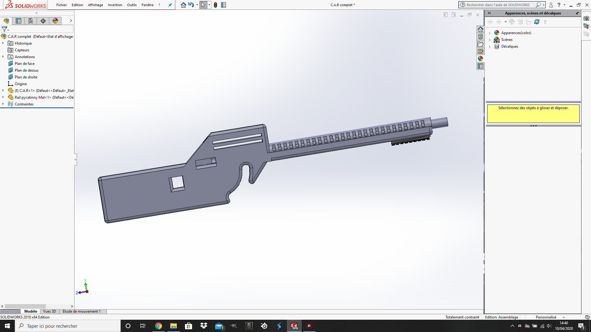Select the Appearances sphere tab icon
The image size is (591, 332).
pos(55,21)
